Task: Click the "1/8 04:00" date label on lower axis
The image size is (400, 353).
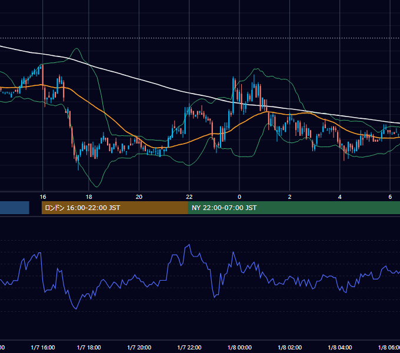Action: tap(340, 347)
